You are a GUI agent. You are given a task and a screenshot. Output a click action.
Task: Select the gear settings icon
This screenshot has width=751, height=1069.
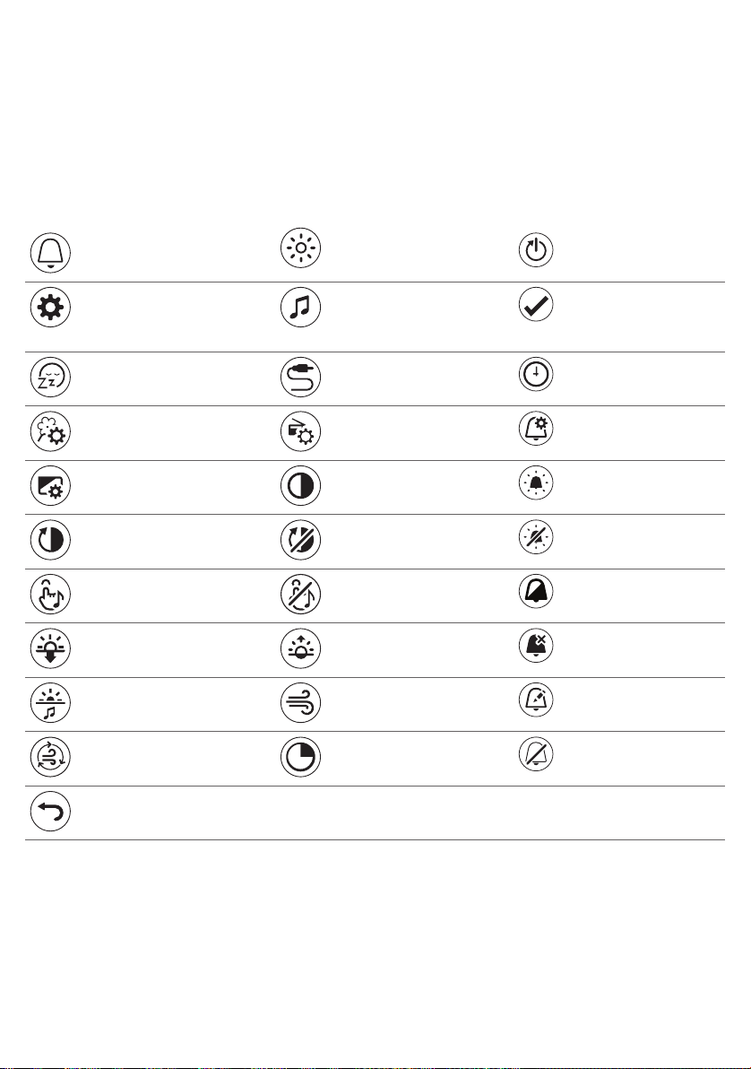pos(50,307)
